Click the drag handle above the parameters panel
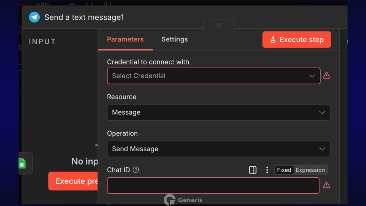Viewport: 366px width, 206px height. point(219,25)
